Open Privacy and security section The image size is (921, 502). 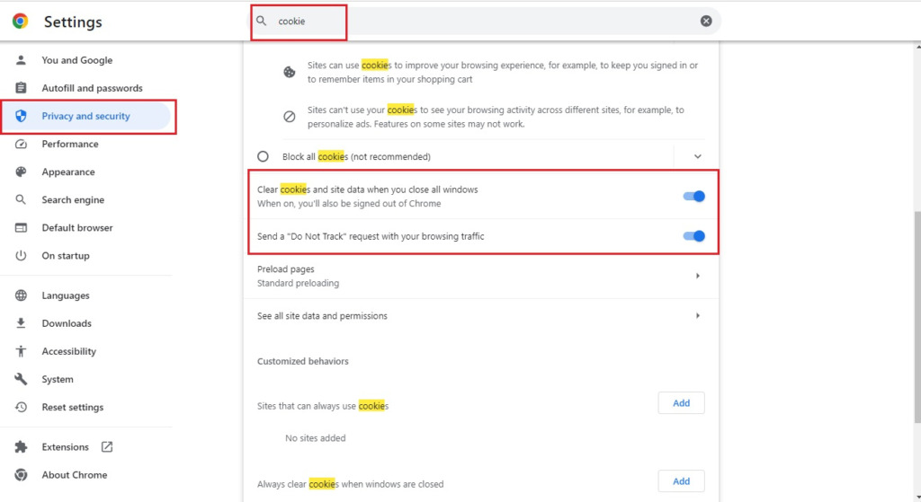[x=85, y=116]
